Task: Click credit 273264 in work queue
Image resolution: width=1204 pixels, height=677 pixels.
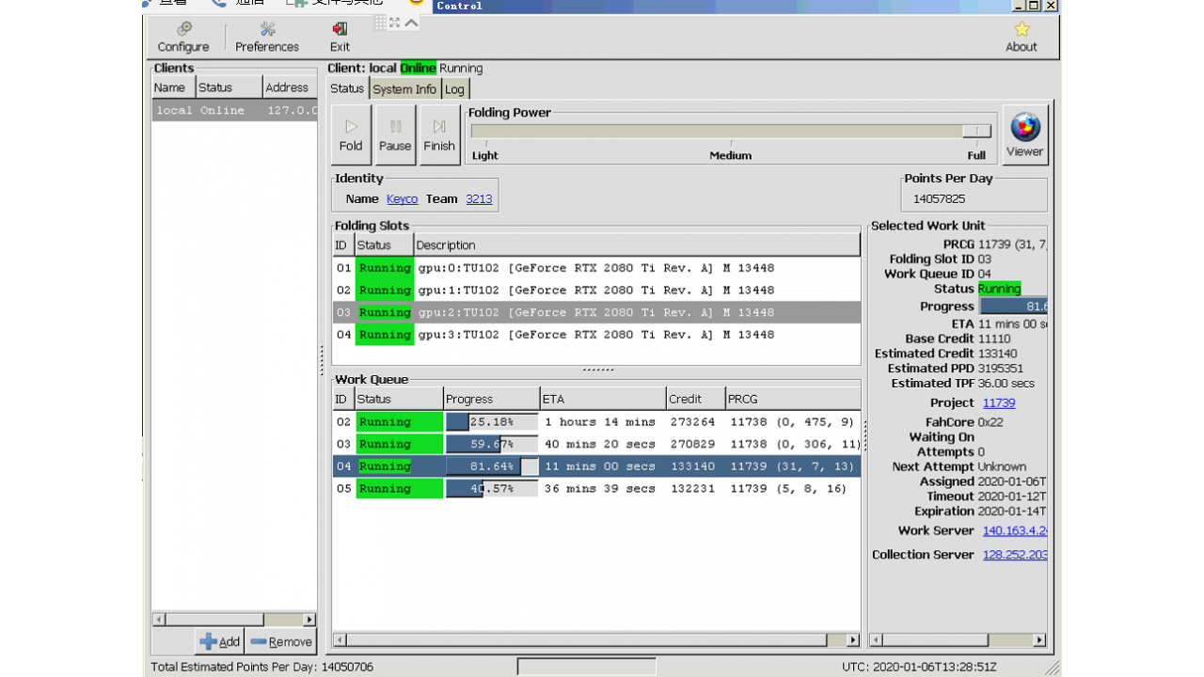Action: point(692,421)
